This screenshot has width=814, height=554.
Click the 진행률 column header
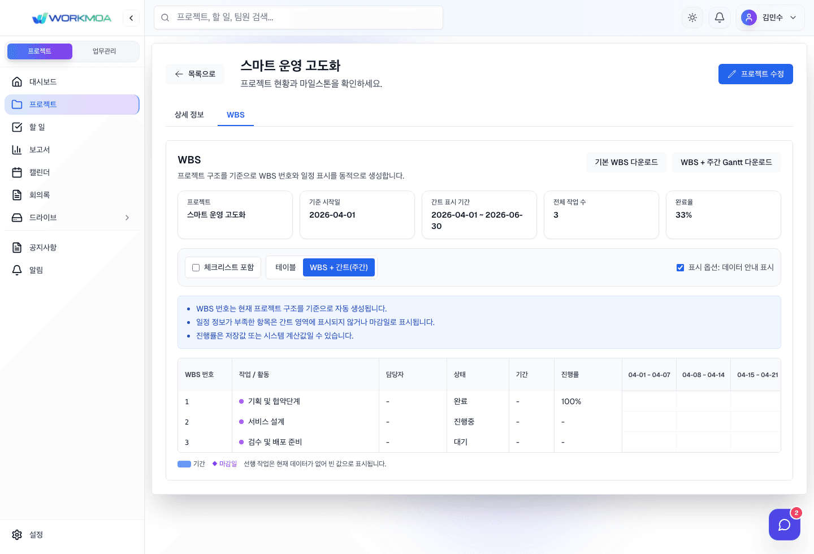pos(588,375)
